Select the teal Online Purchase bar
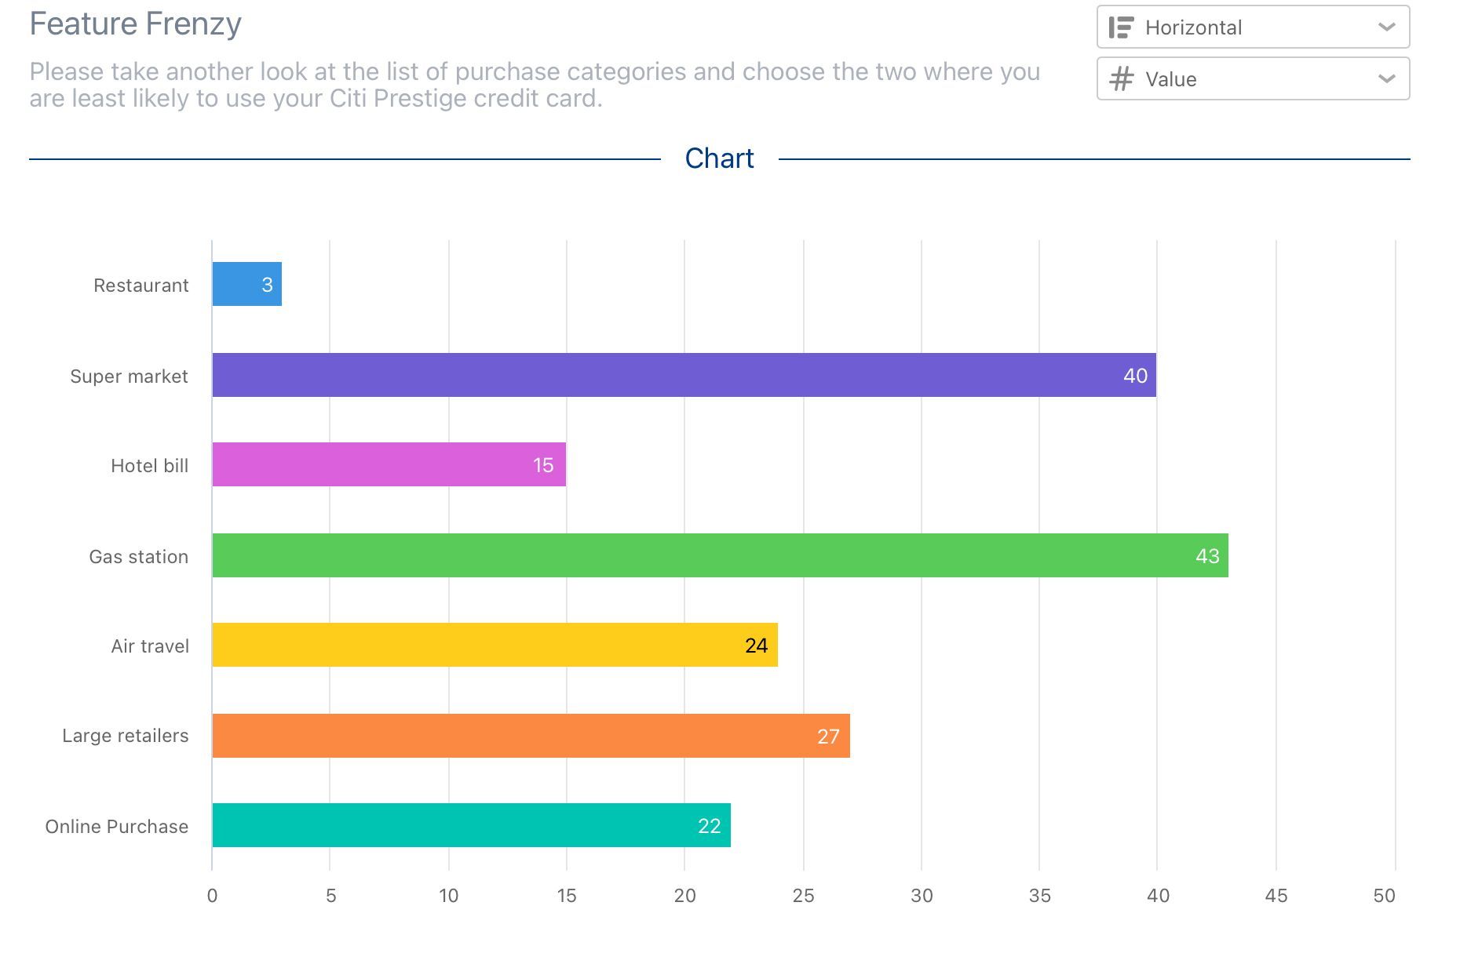The image size is (1460, 964). pyautogui.click(x=472, y=825)
